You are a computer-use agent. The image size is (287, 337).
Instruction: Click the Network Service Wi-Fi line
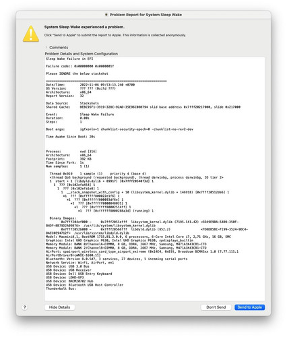[x=80, y=263]
